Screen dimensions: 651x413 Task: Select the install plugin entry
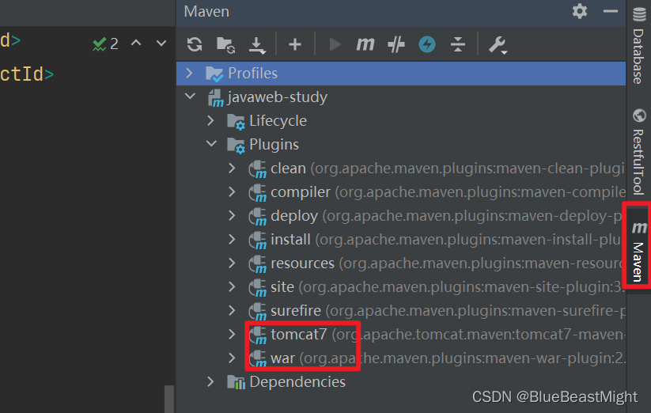(401, 239)
